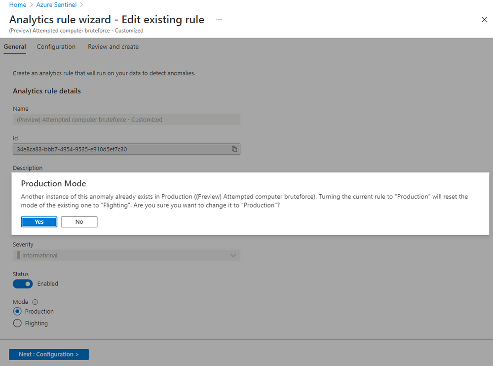Viewport: 493px width, 366px height.
Task: Click the rule Id input field
Action: click(118, 149)
